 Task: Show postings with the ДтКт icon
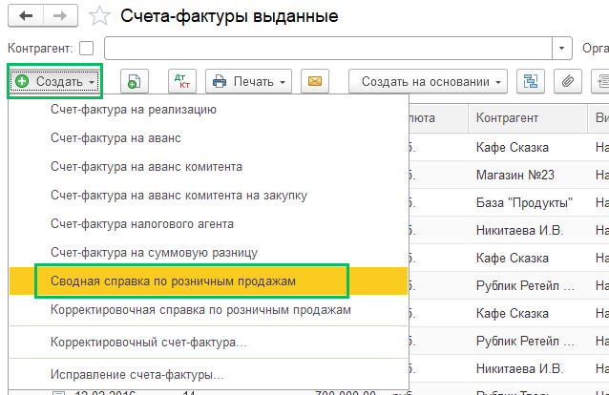182,81
